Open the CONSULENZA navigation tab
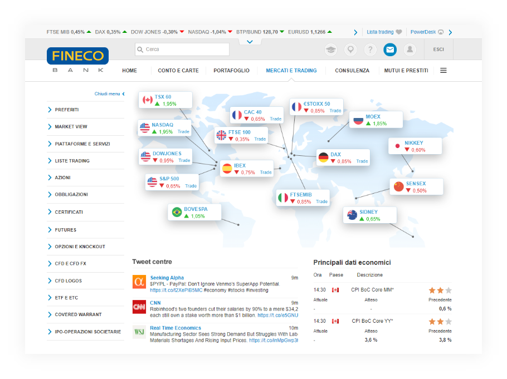The width and height of the screenshot is (507, 379). [352, 71]
